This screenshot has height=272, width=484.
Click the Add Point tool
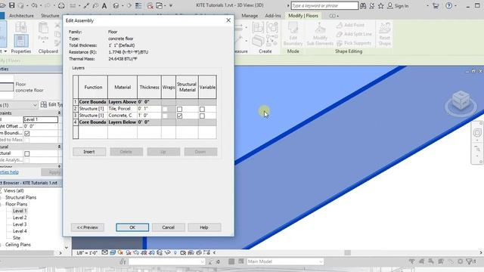[x=351, y=25]
